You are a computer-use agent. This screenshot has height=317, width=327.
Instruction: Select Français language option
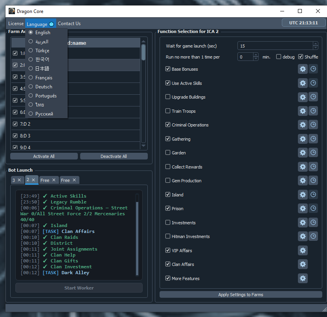tap(46, 77)
